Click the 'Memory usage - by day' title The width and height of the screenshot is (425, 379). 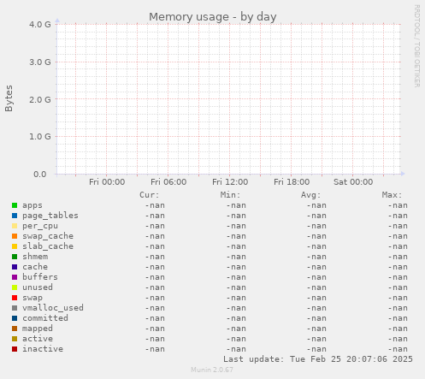pos(213,17)
